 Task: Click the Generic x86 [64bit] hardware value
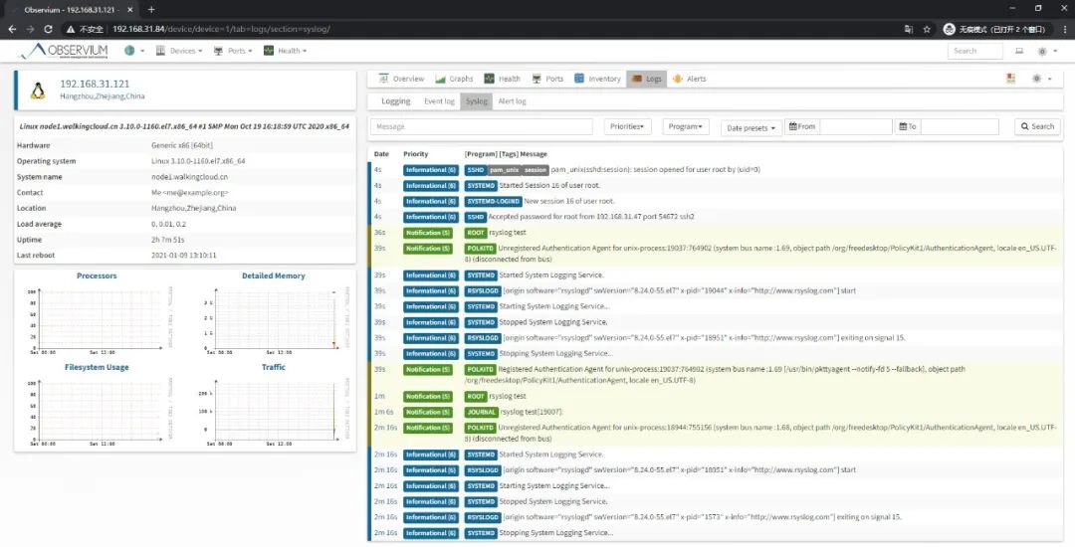click(182, 145)
